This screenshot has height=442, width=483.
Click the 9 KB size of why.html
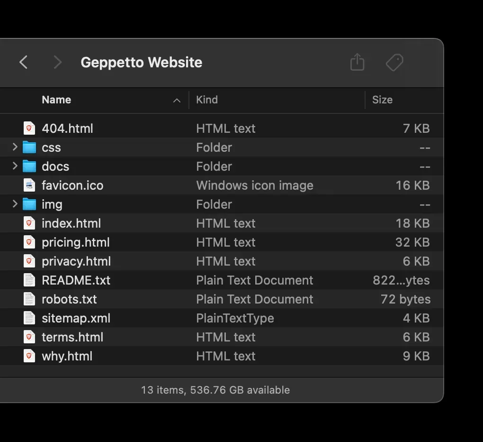[416, 356]
